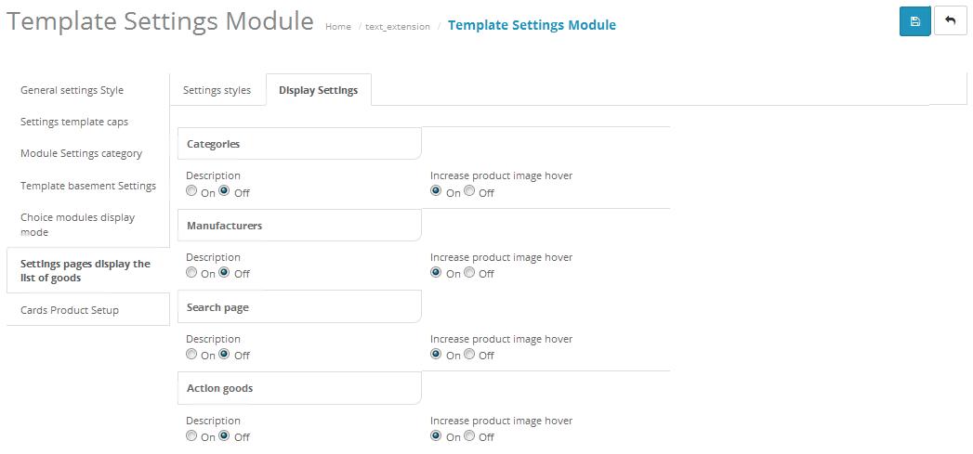Click the back arrow icon button
The image size is (973, 454).
[950, 21]
